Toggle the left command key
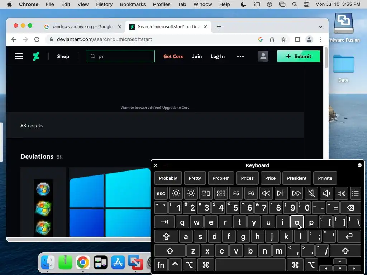This screenshot has width=367, height=275. point(205,265)
